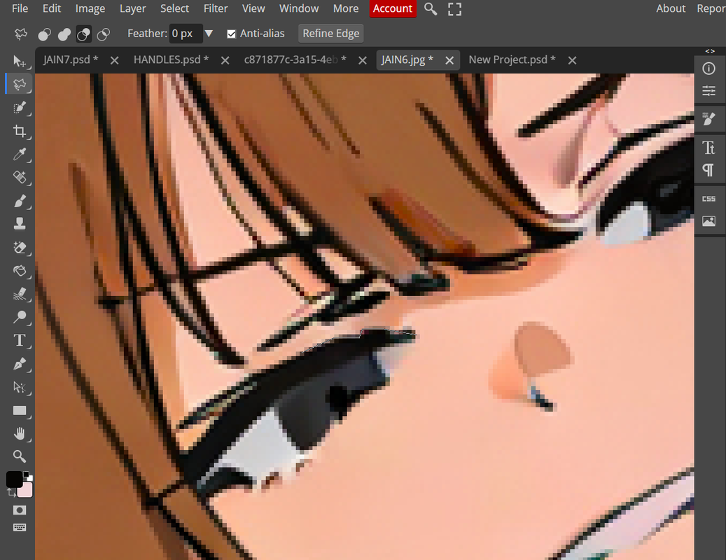
Task: Open the Info panel icon
Action: tap(709, 69)
